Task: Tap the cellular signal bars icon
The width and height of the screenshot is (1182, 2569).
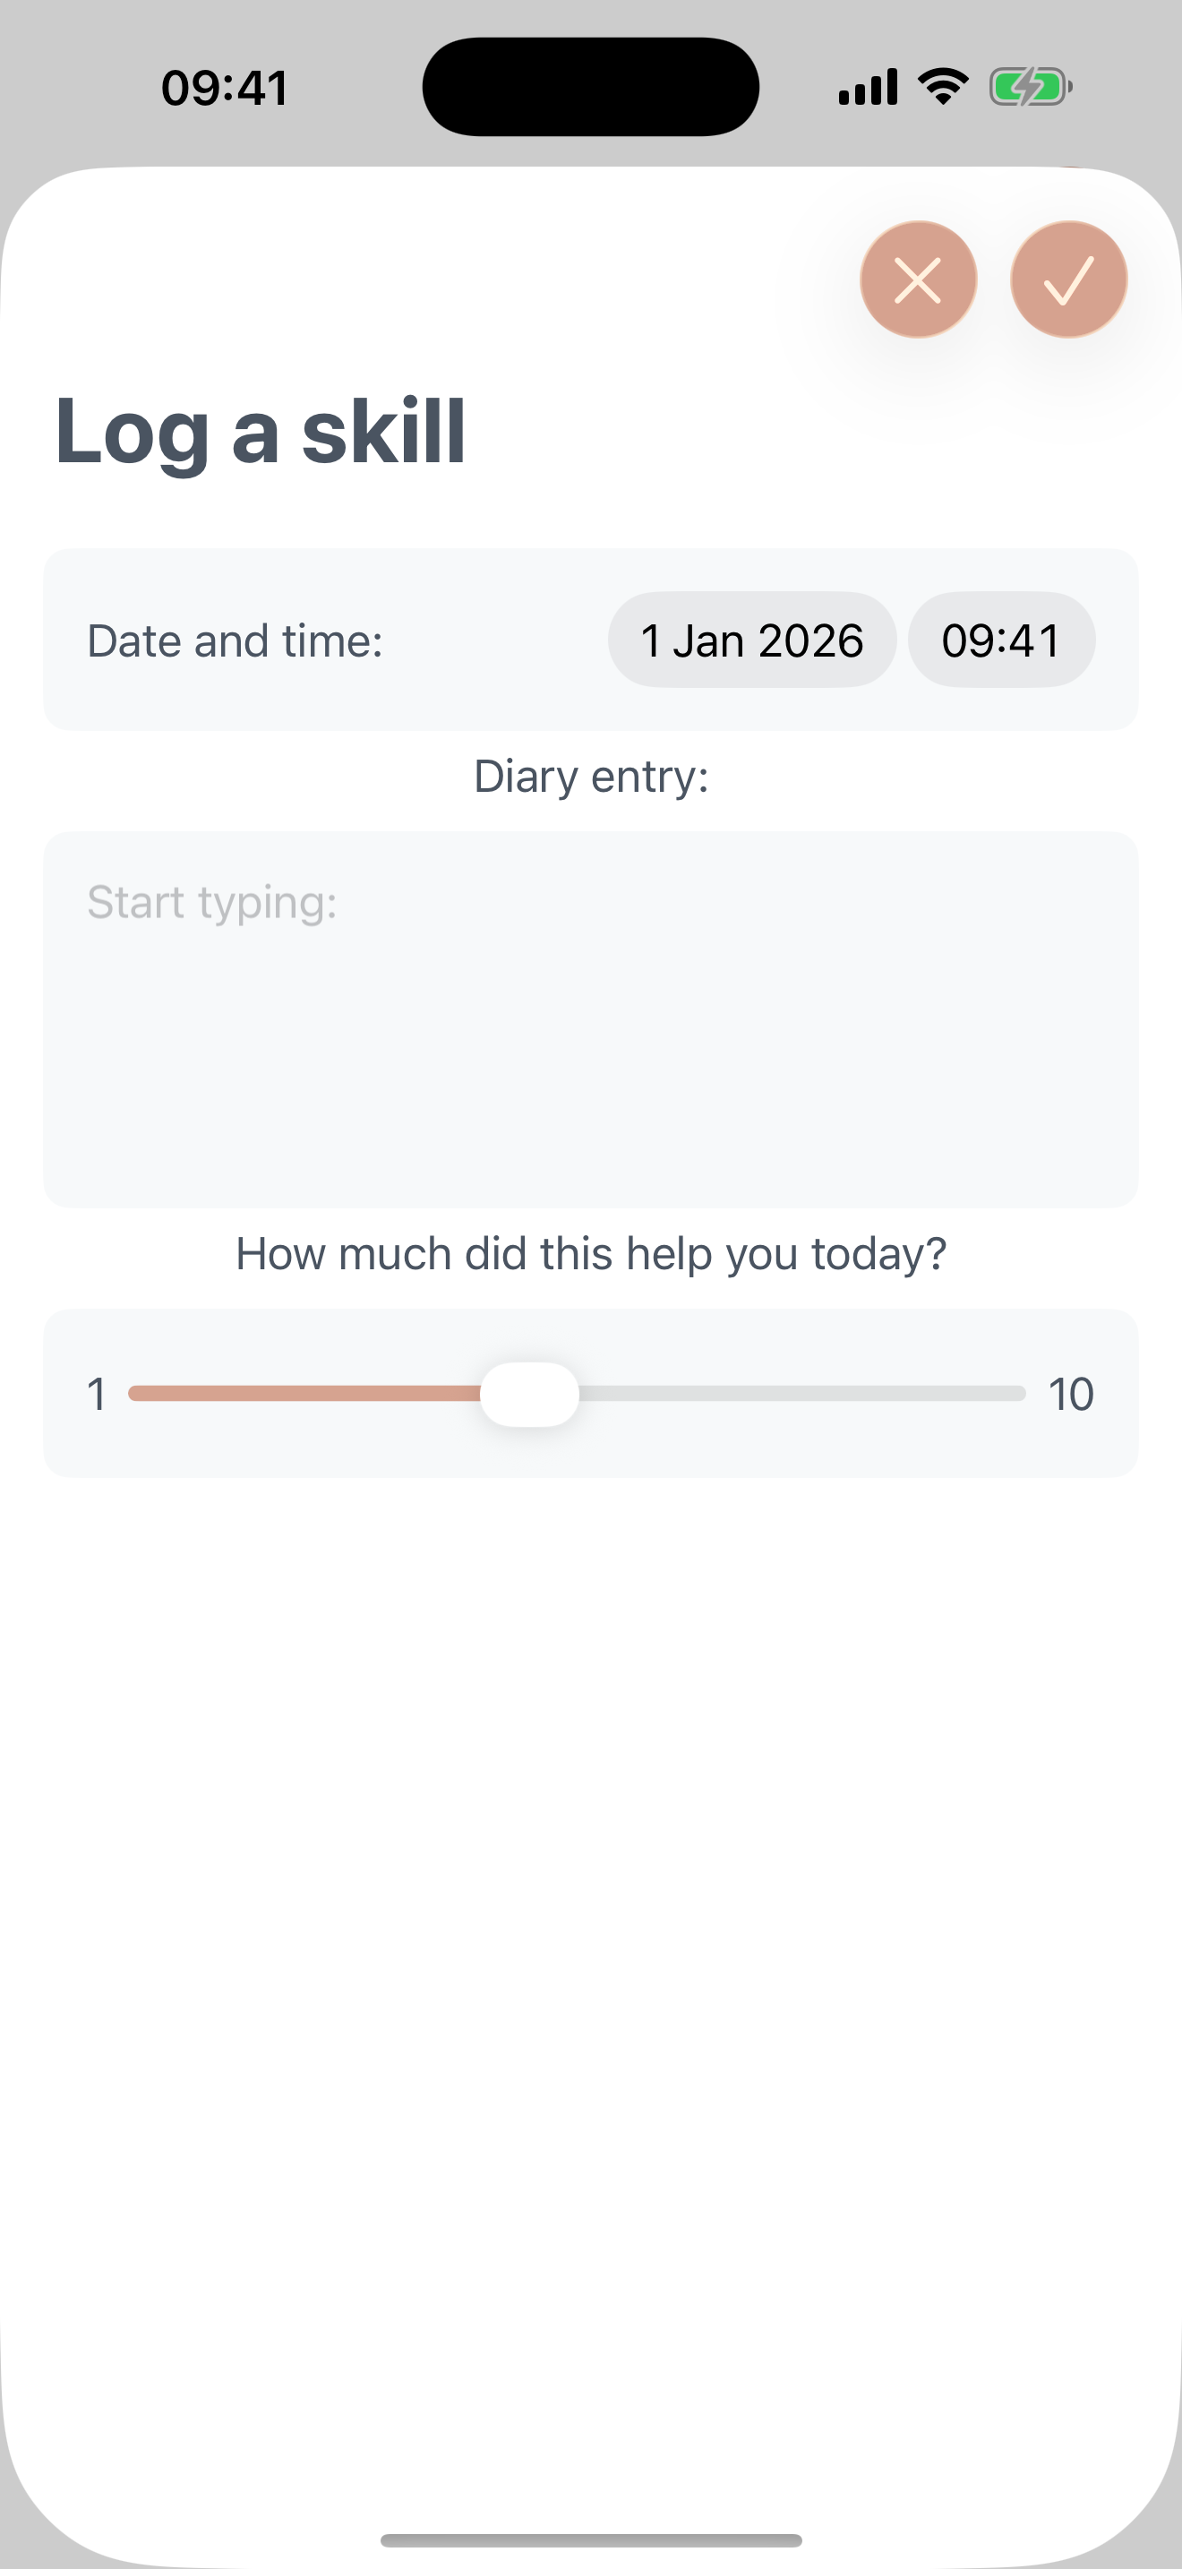Action: [868, 87]
